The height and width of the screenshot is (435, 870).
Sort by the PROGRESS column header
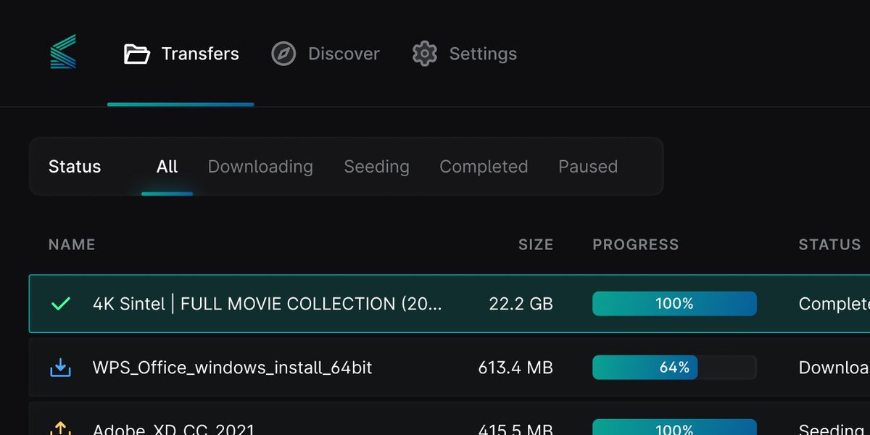tap(636, 245)
